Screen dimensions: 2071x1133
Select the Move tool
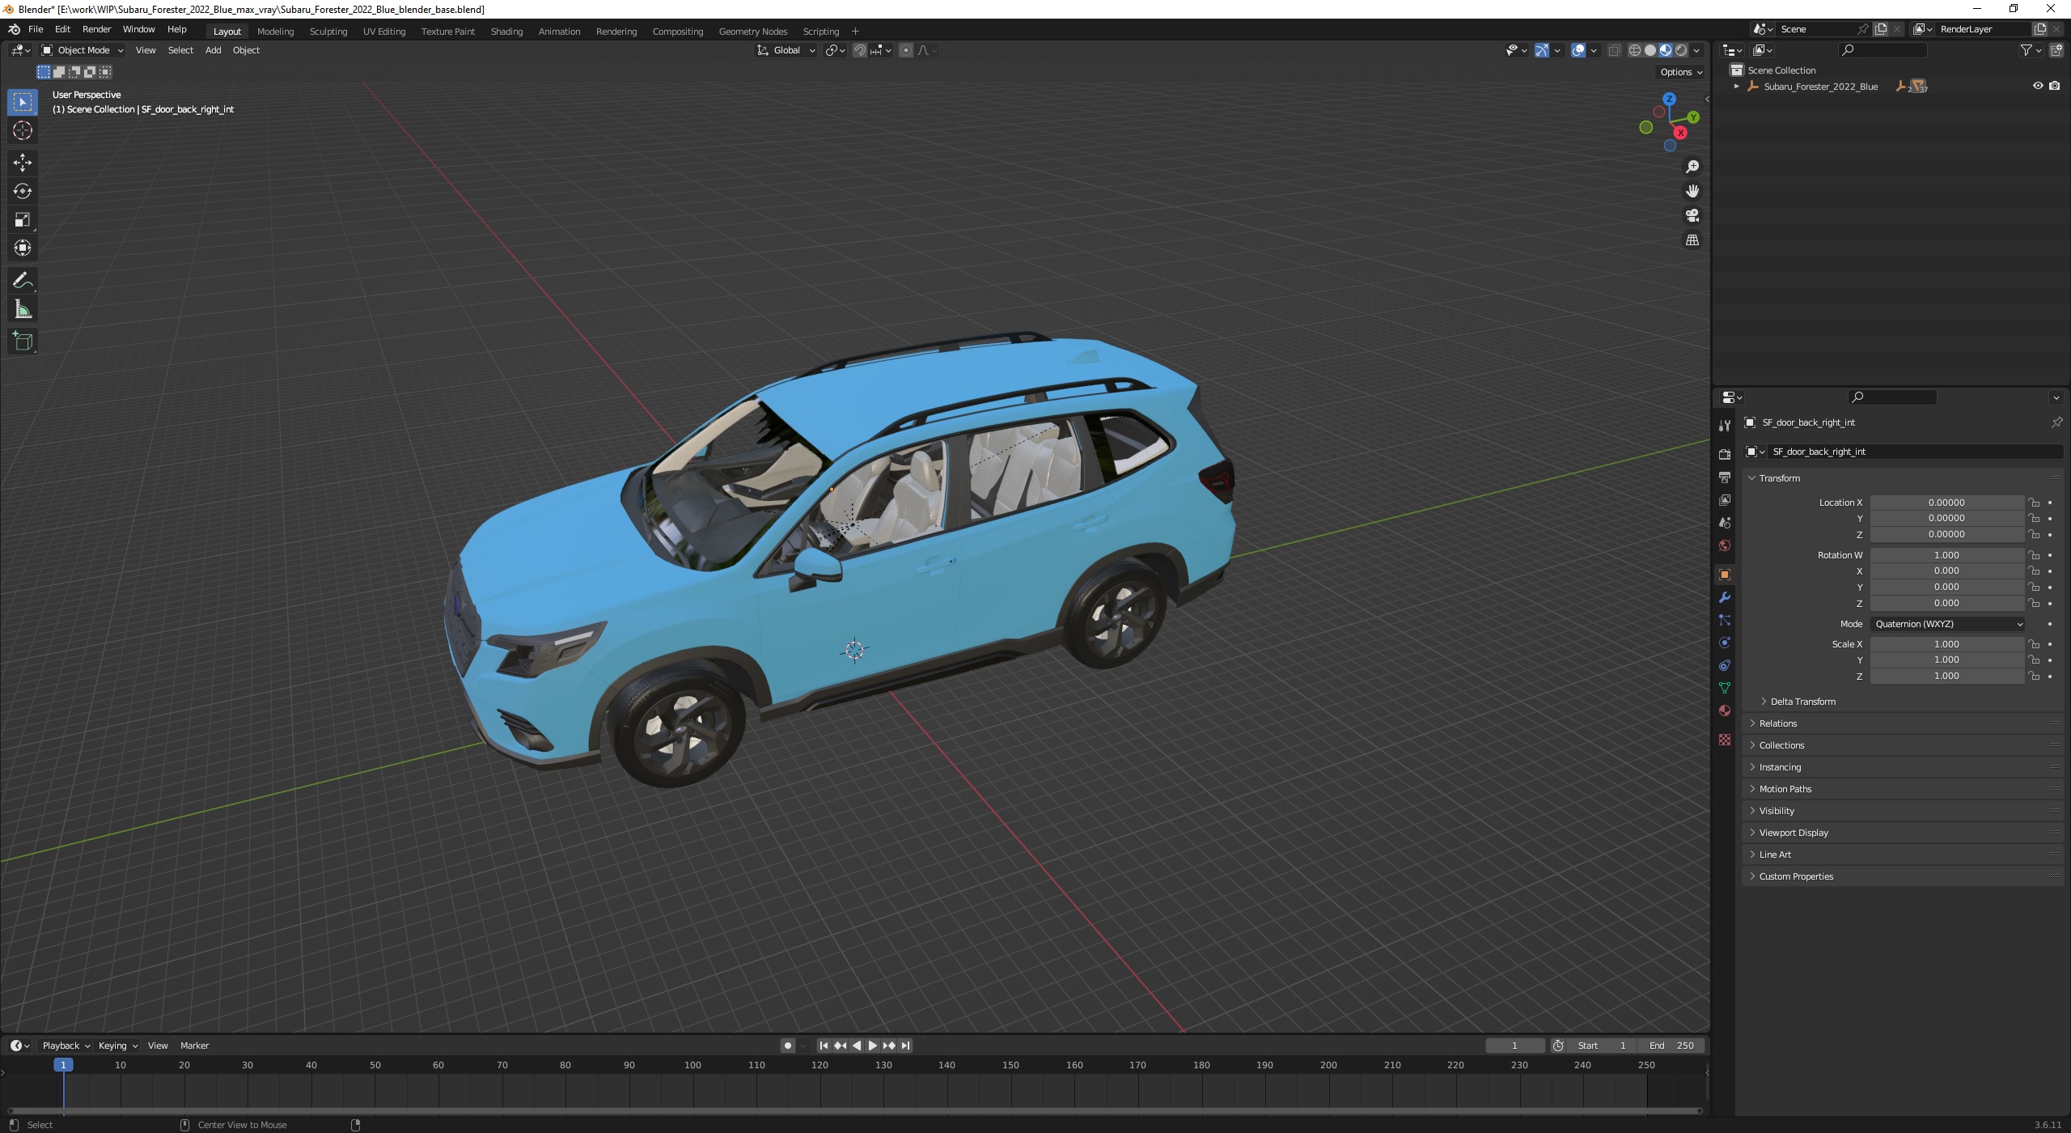click(x=23, y=163)
